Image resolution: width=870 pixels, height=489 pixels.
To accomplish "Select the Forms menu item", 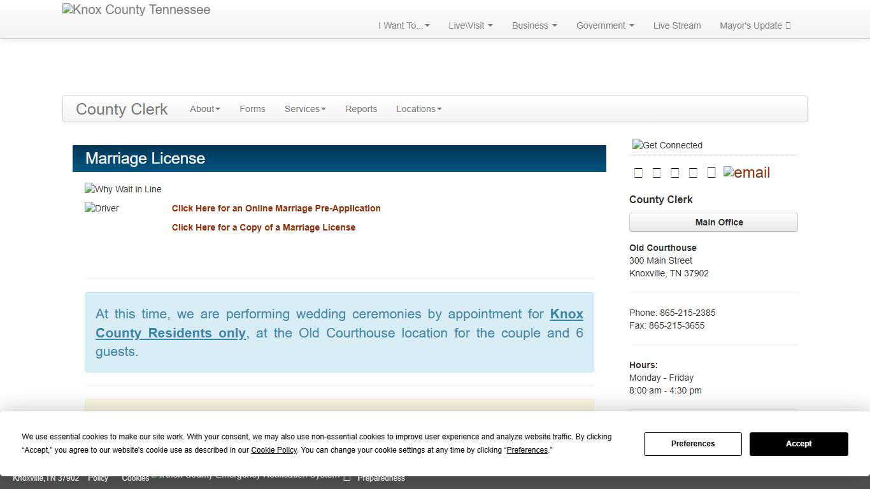I will pos(252,109).
